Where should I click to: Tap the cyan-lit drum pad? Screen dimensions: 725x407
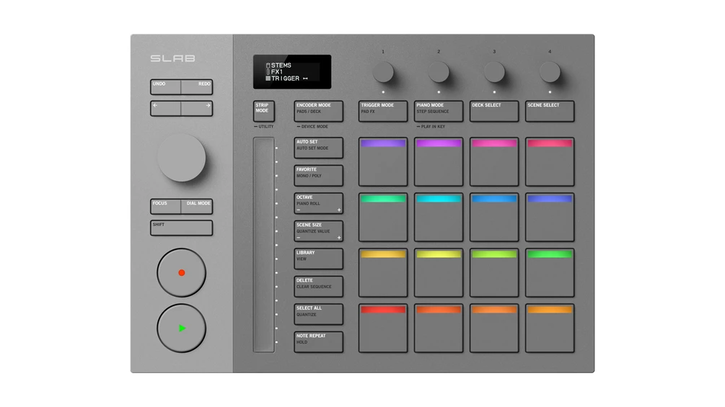[439, 218]
